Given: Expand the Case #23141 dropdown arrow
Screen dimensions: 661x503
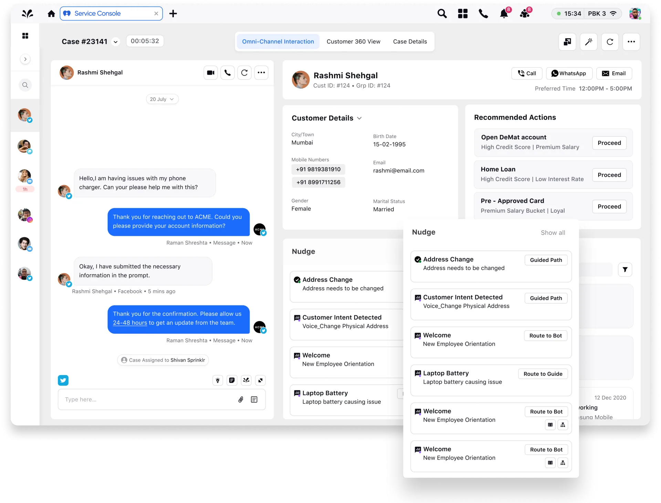Looking at the screenshot, I should (116, 42).
